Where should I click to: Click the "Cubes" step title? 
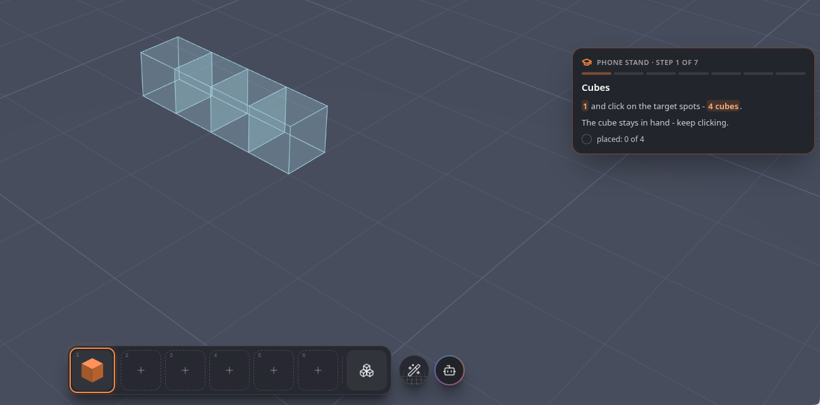tap(596, 88)
